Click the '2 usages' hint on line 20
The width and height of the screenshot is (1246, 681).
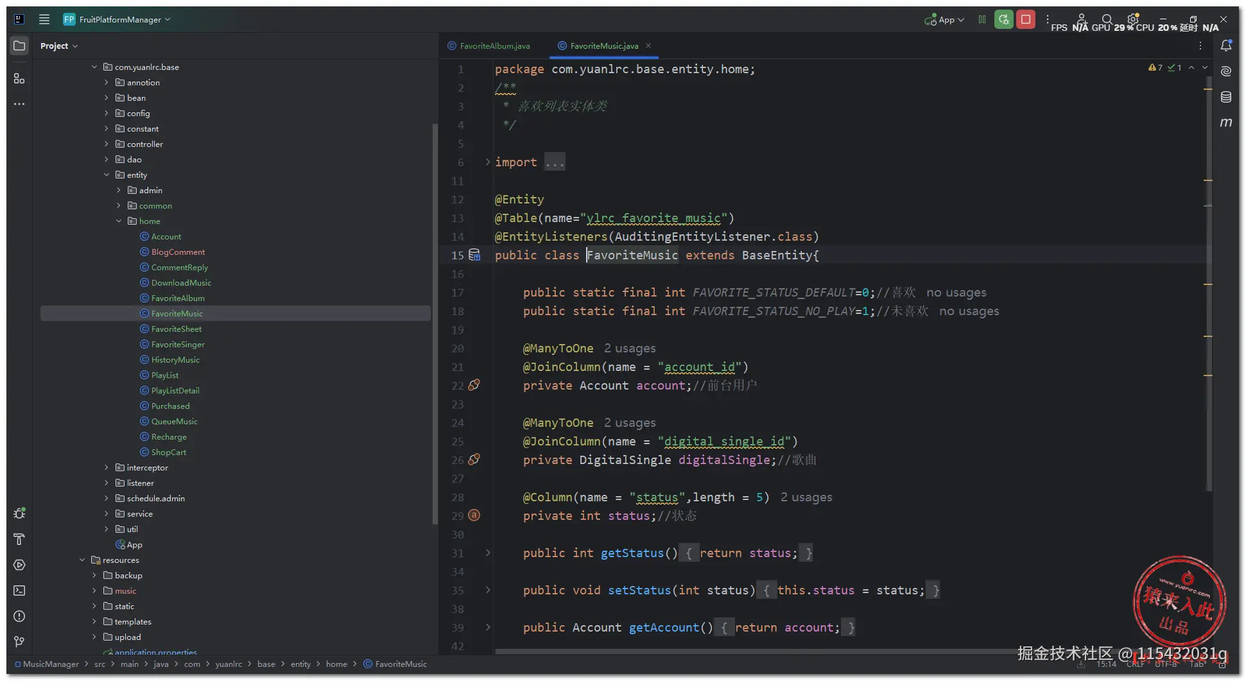[x=630, y=348]
